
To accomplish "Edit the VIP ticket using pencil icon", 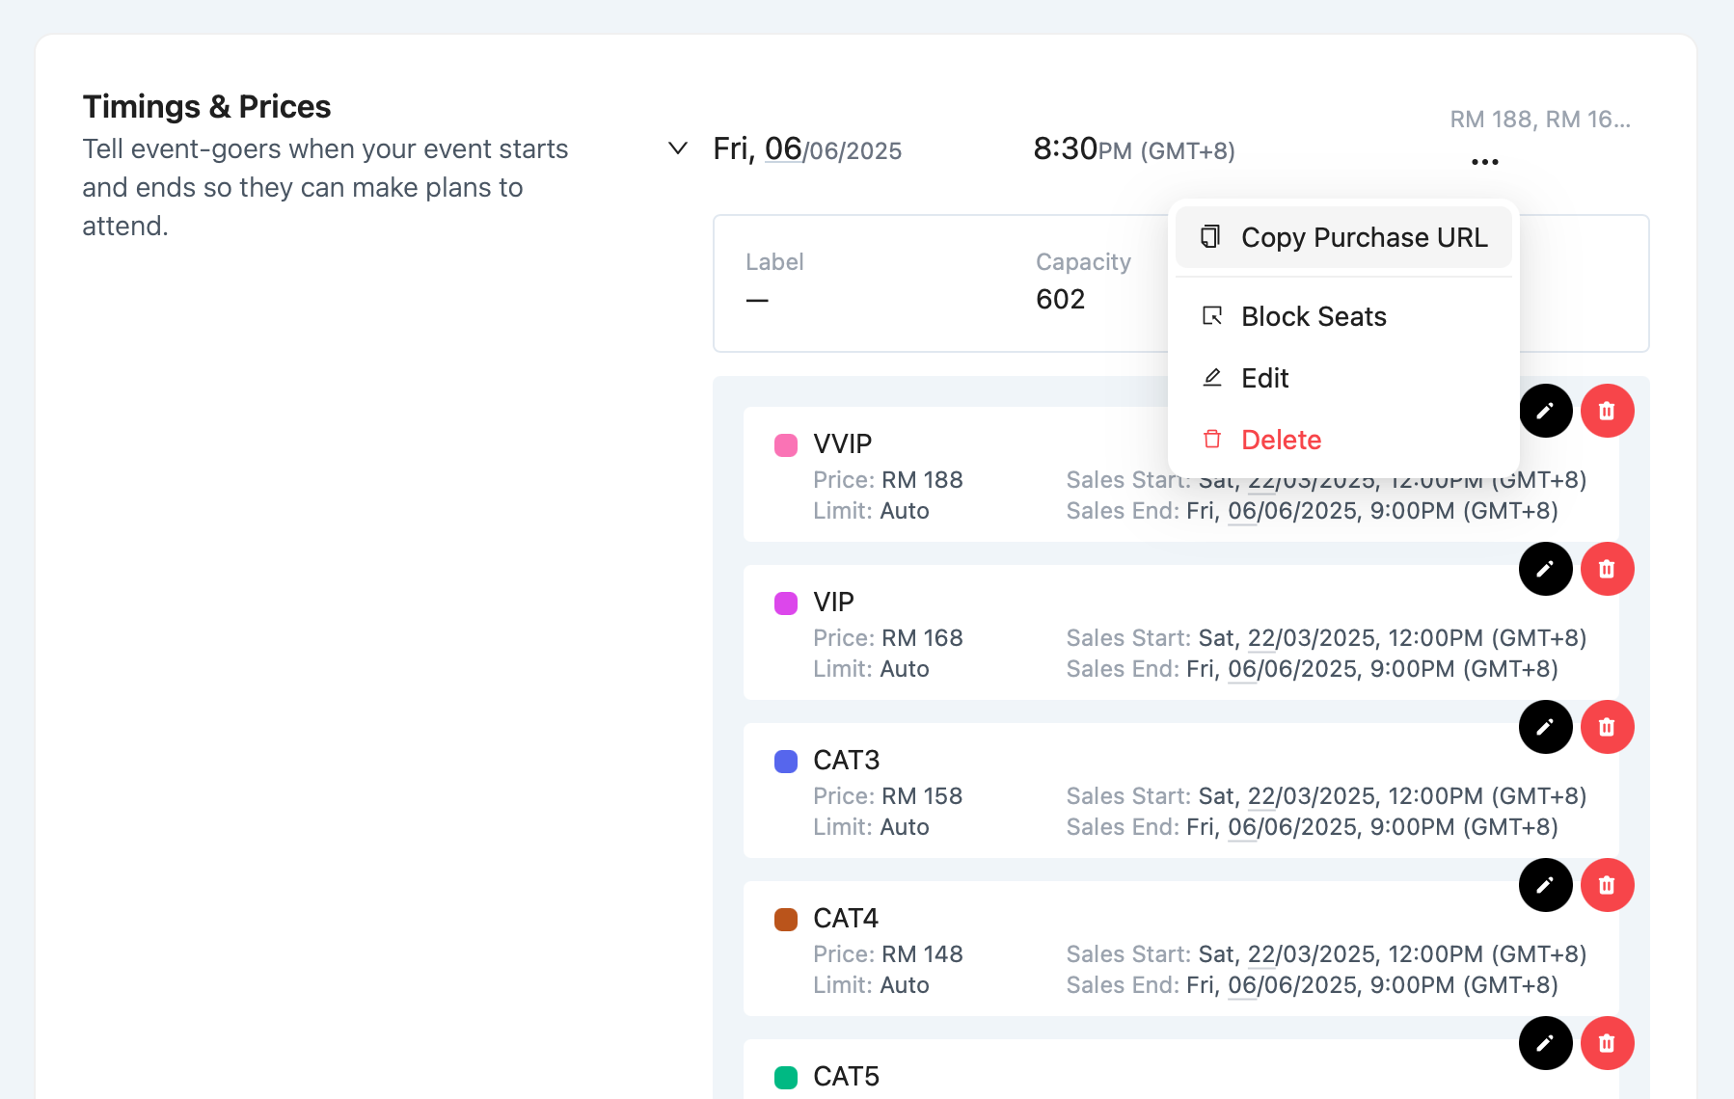I will tap(1545, 569).
